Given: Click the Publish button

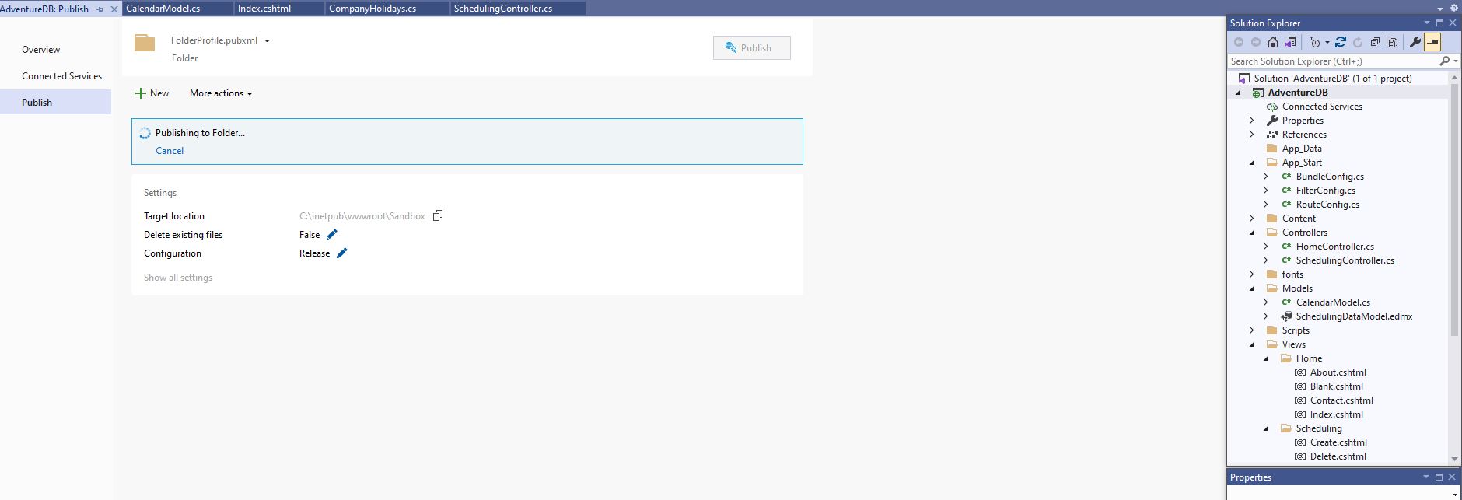Looking at the screenshot, I should click(x=752, y=47).
